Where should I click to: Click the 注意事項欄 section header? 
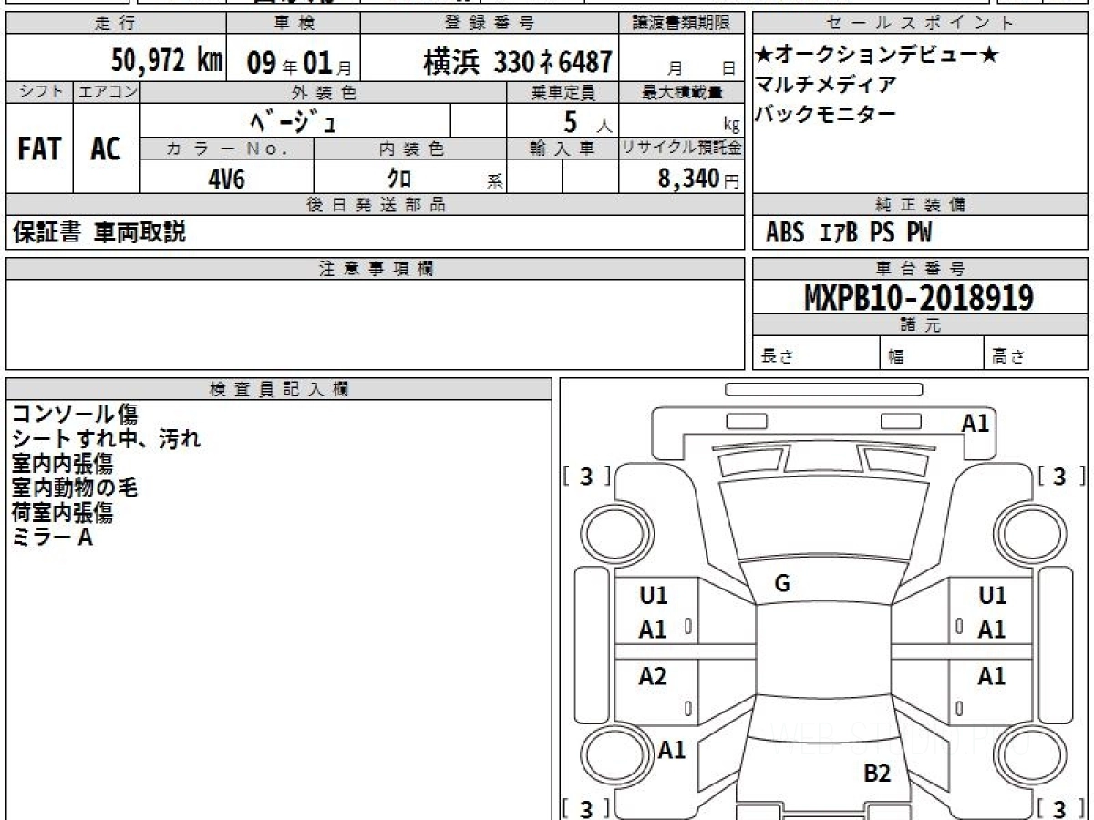pos(375,268)
